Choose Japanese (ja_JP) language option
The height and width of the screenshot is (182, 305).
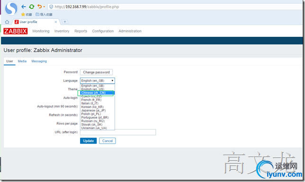97,110
